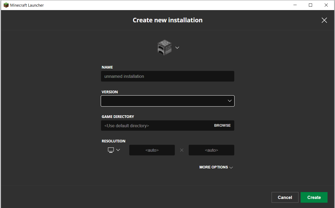Viewport: 335px width, 208px height.
Task: Click the chevron next to MORE OPTIONS
Action: pyautogui.click(x=231, y=167)
